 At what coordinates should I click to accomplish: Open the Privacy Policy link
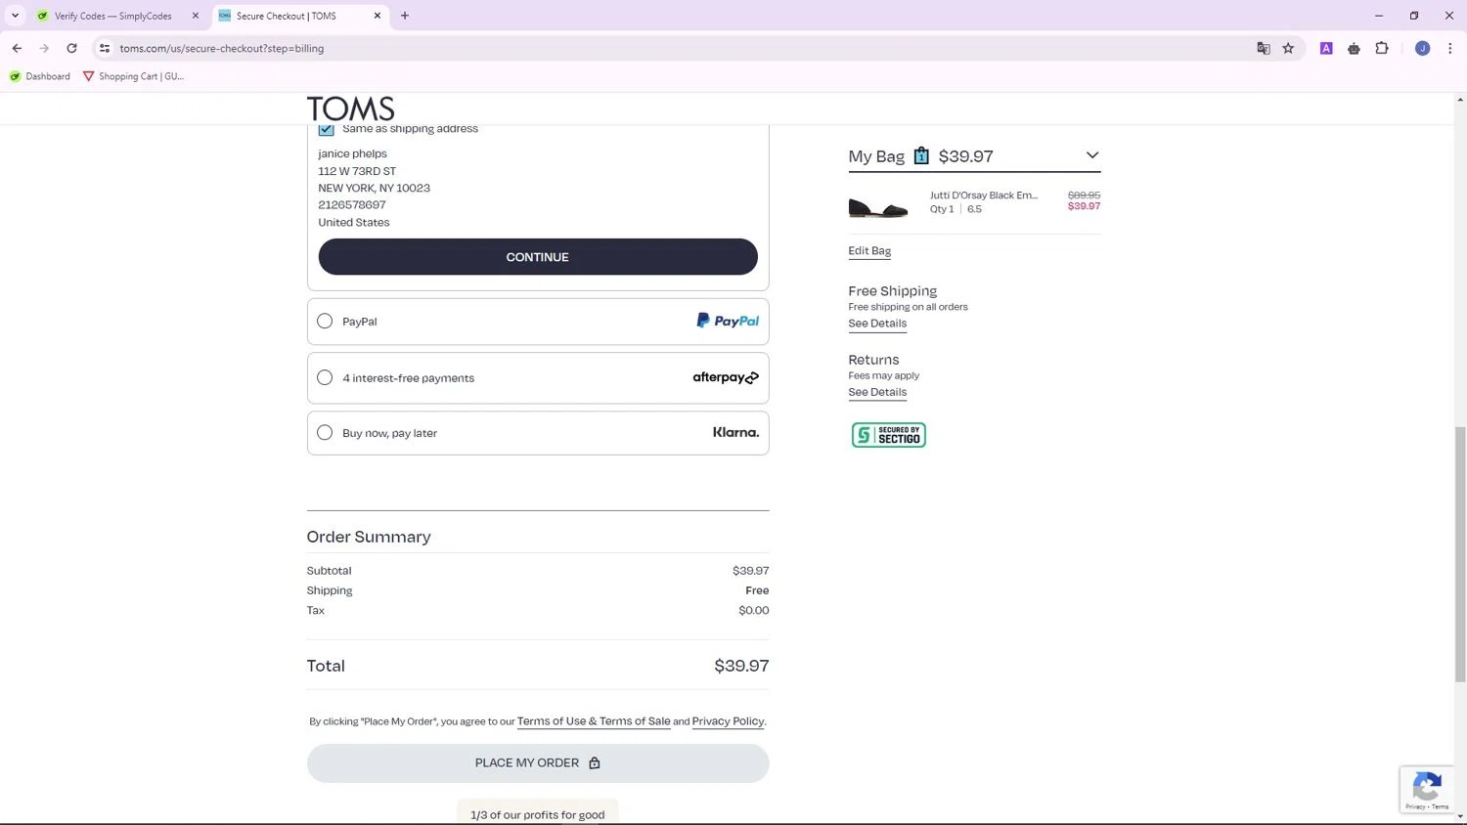(728, 721)
